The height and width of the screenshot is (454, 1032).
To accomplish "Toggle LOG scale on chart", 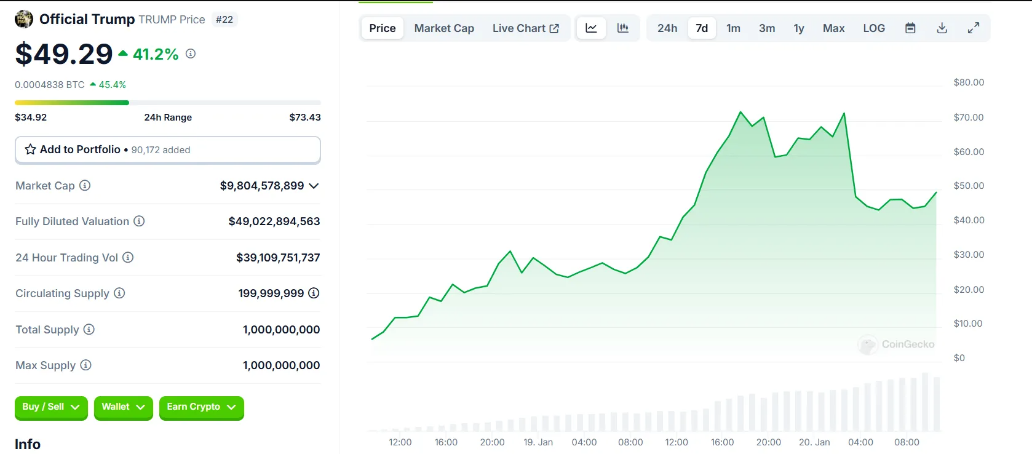I will [x=874, y=28].
